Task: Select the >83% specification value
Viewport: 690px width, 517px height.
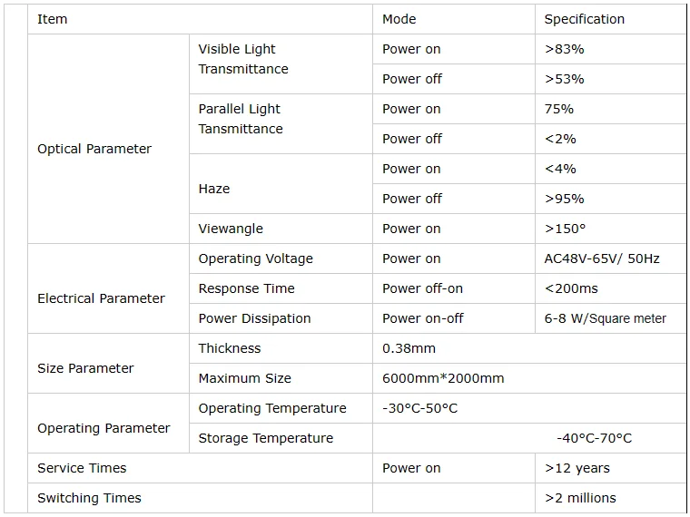Action: pos(564,49)
